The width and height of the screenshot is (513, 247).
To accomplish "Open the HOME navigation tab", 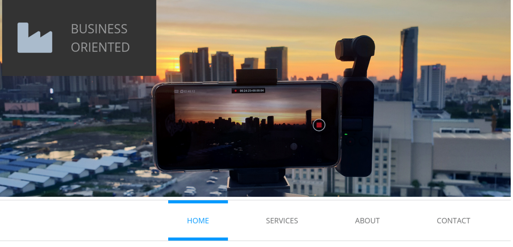I will tap(198, 221).
